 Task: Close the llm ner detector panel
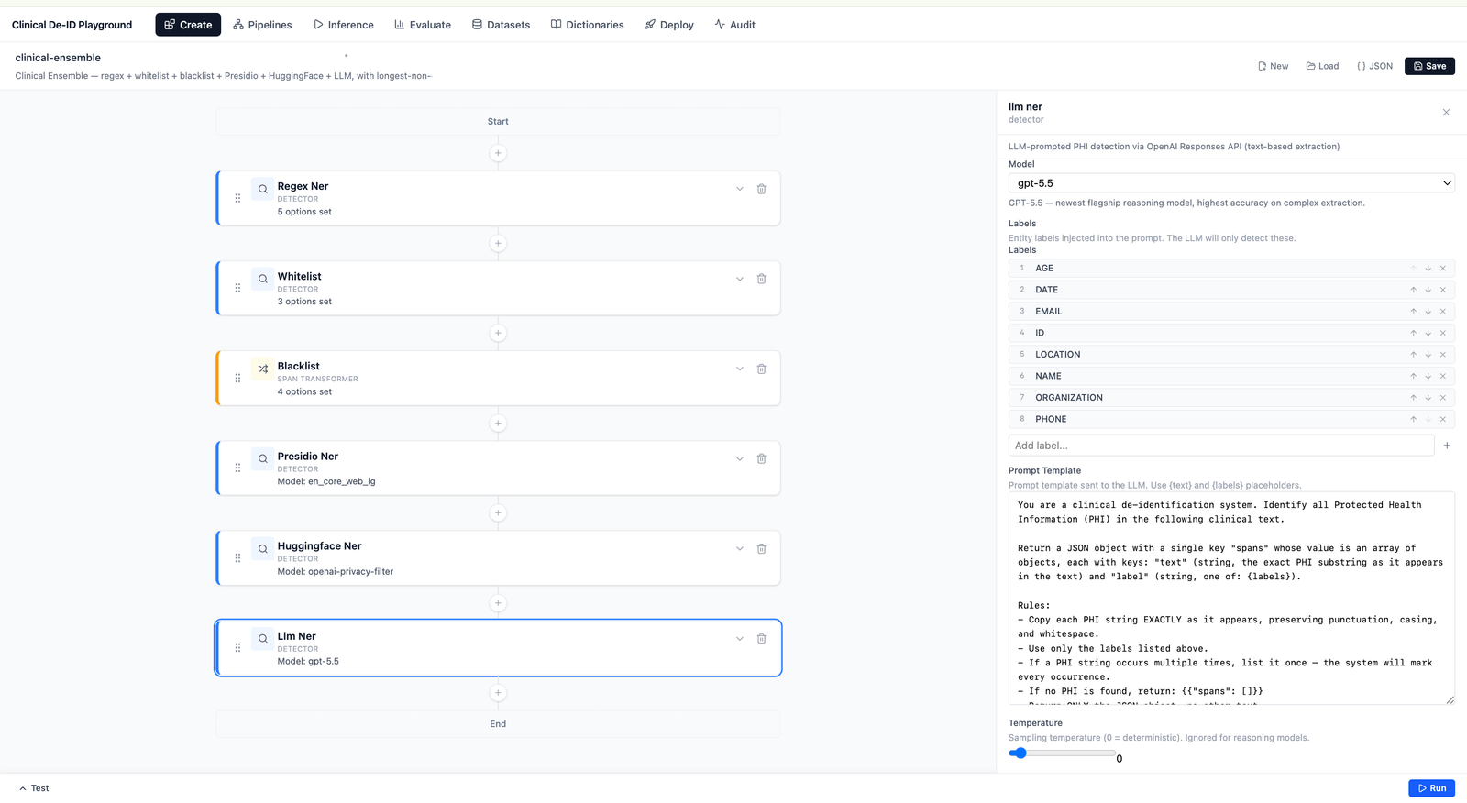[x=1446, y=113]
